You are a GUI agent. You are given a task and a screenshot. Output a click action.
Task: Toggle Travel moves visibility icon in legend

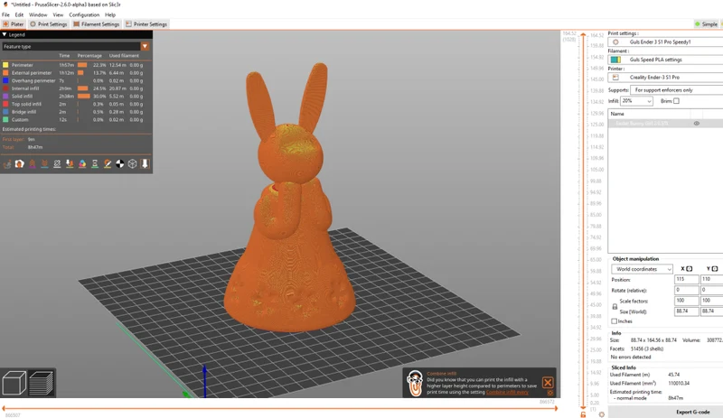7,163
